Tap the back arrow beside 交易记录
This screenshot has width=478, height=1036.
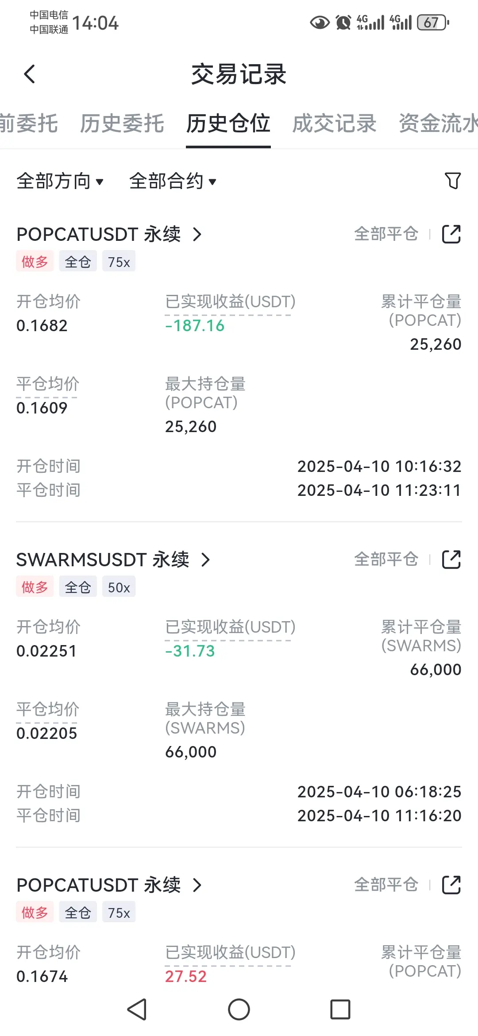[29, 74]
